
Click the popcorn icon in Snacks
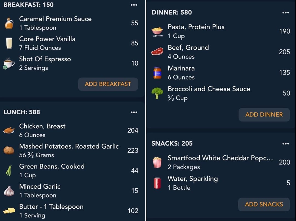coord(157,162)
